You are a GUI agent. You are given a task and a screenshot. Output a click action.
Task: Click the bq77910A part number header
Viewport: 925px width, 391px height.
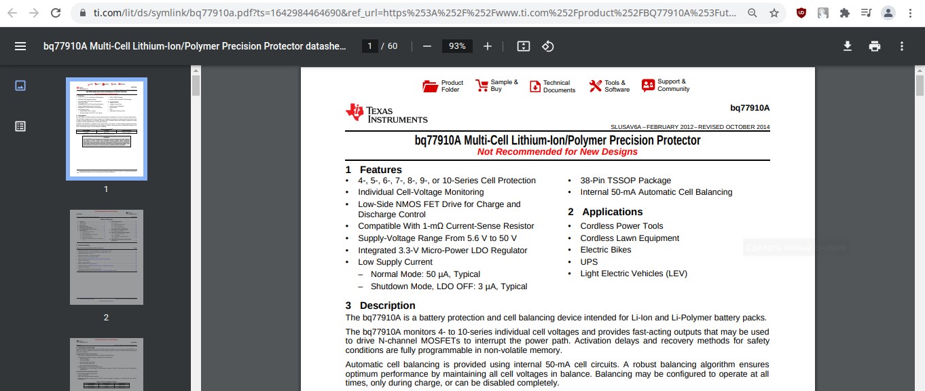750,108
